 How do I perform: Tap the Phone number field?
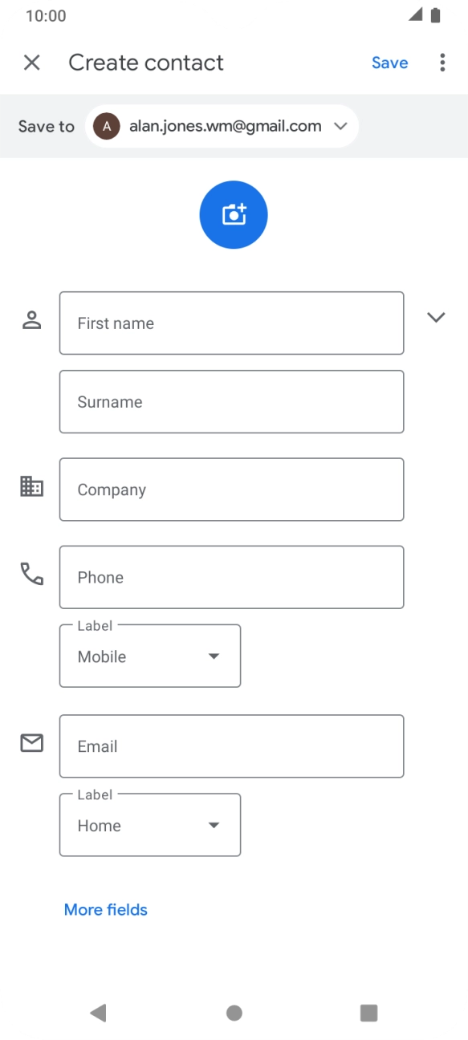pos(231,577)
